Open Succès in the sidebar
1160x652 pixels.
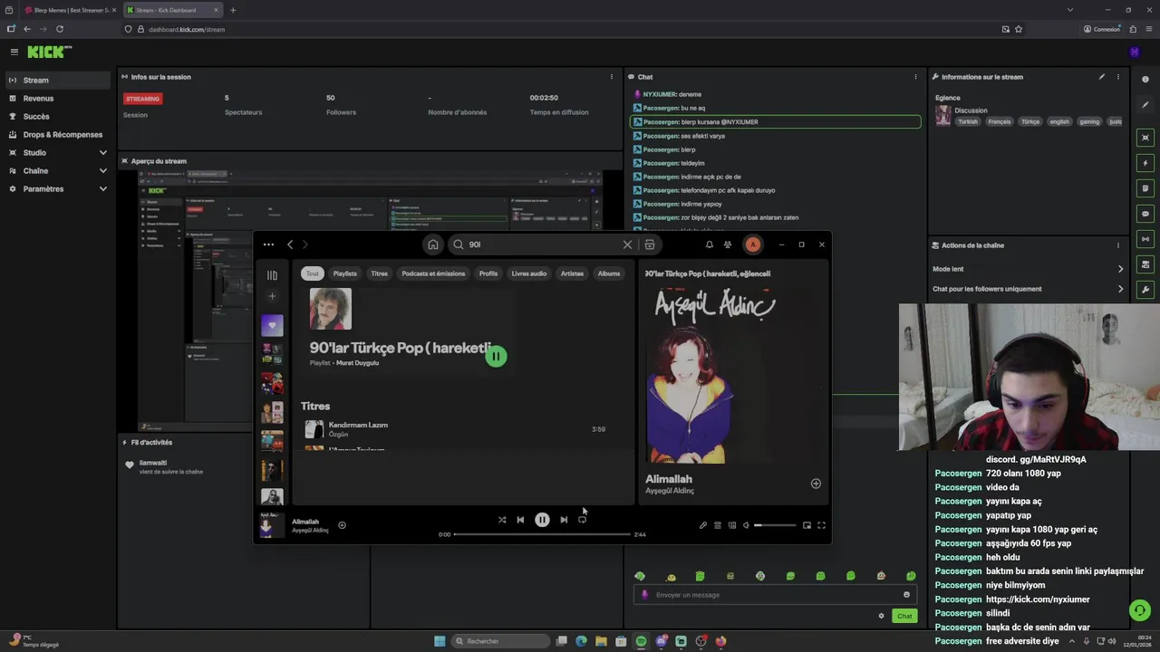coord(58,117)
